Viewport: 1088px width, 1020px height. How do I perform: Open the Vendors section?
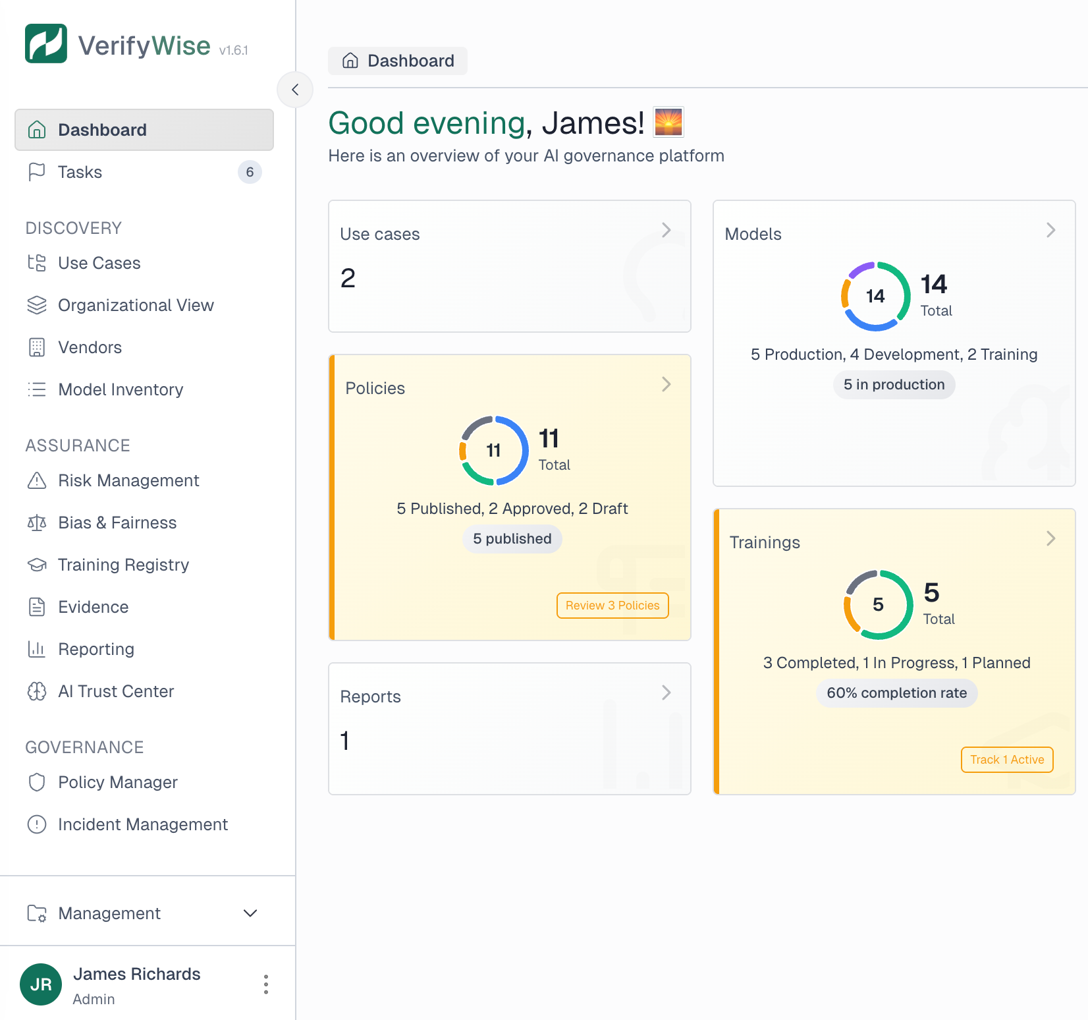pyautogui.click(x=89, y=347)
